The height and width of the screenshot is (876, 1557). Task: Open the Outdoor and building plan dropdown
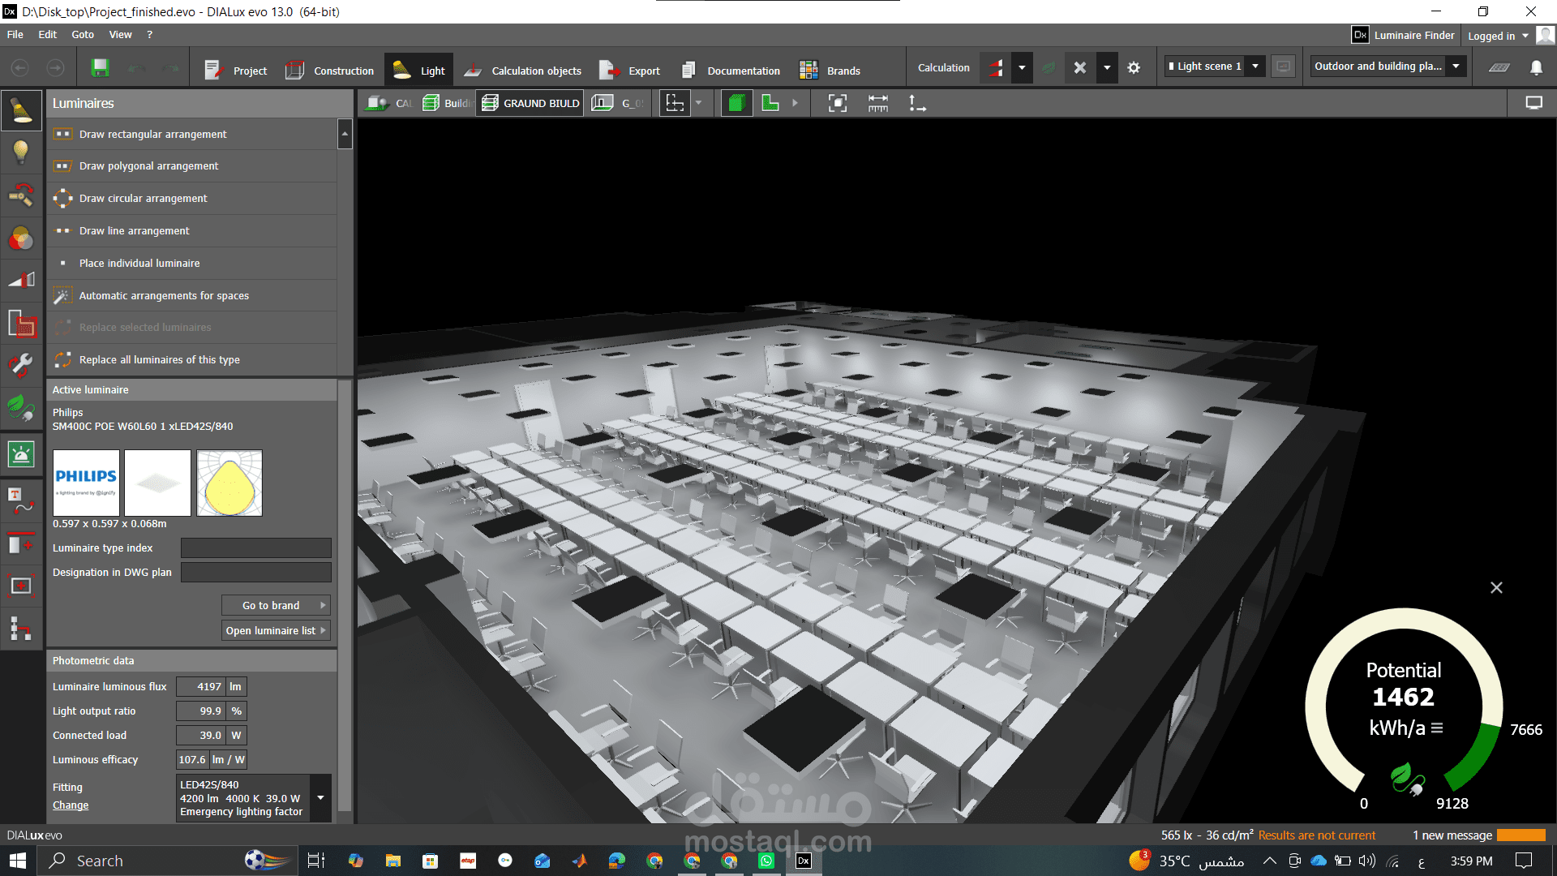1456,67
